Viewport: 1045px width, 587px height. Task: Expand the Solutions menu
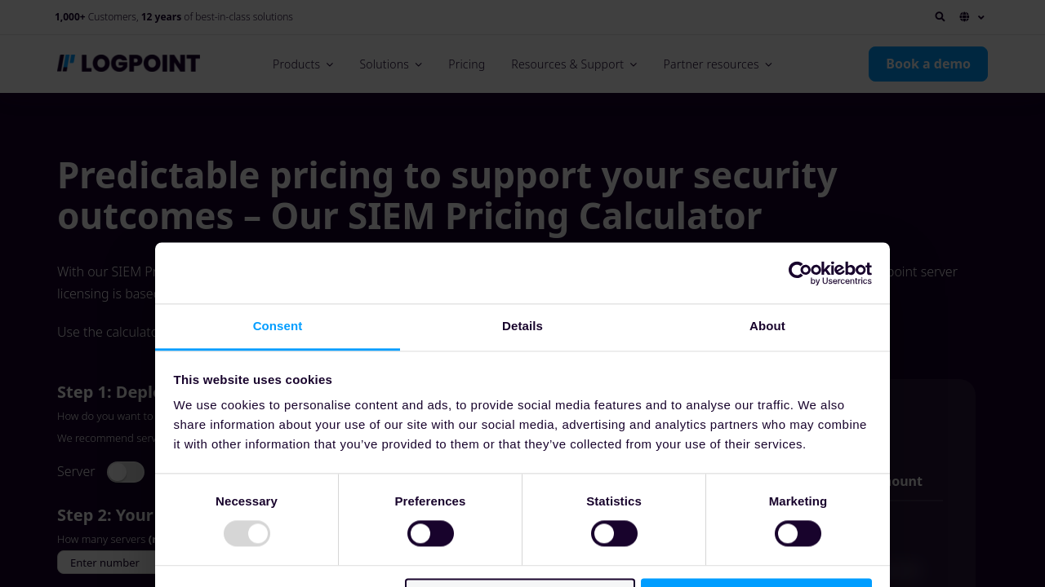pos(390,64)
